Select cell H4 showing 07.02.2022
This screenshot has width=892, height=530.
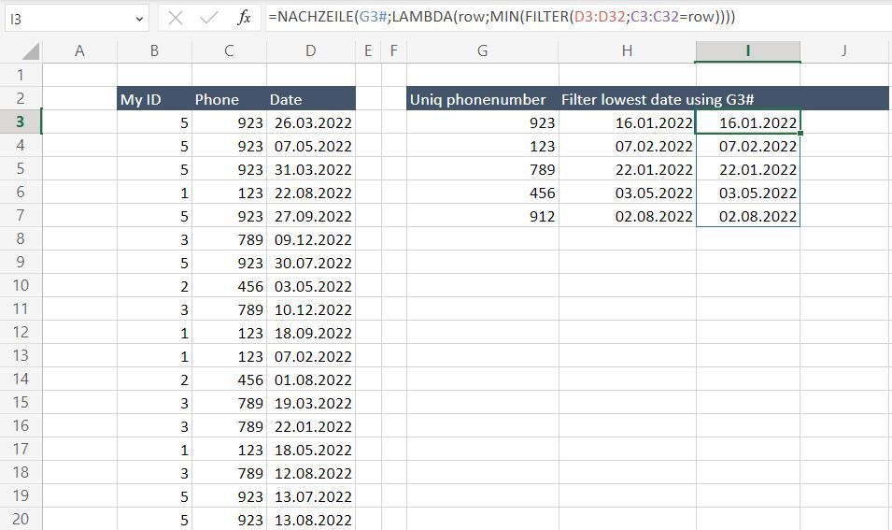(627, 145)
